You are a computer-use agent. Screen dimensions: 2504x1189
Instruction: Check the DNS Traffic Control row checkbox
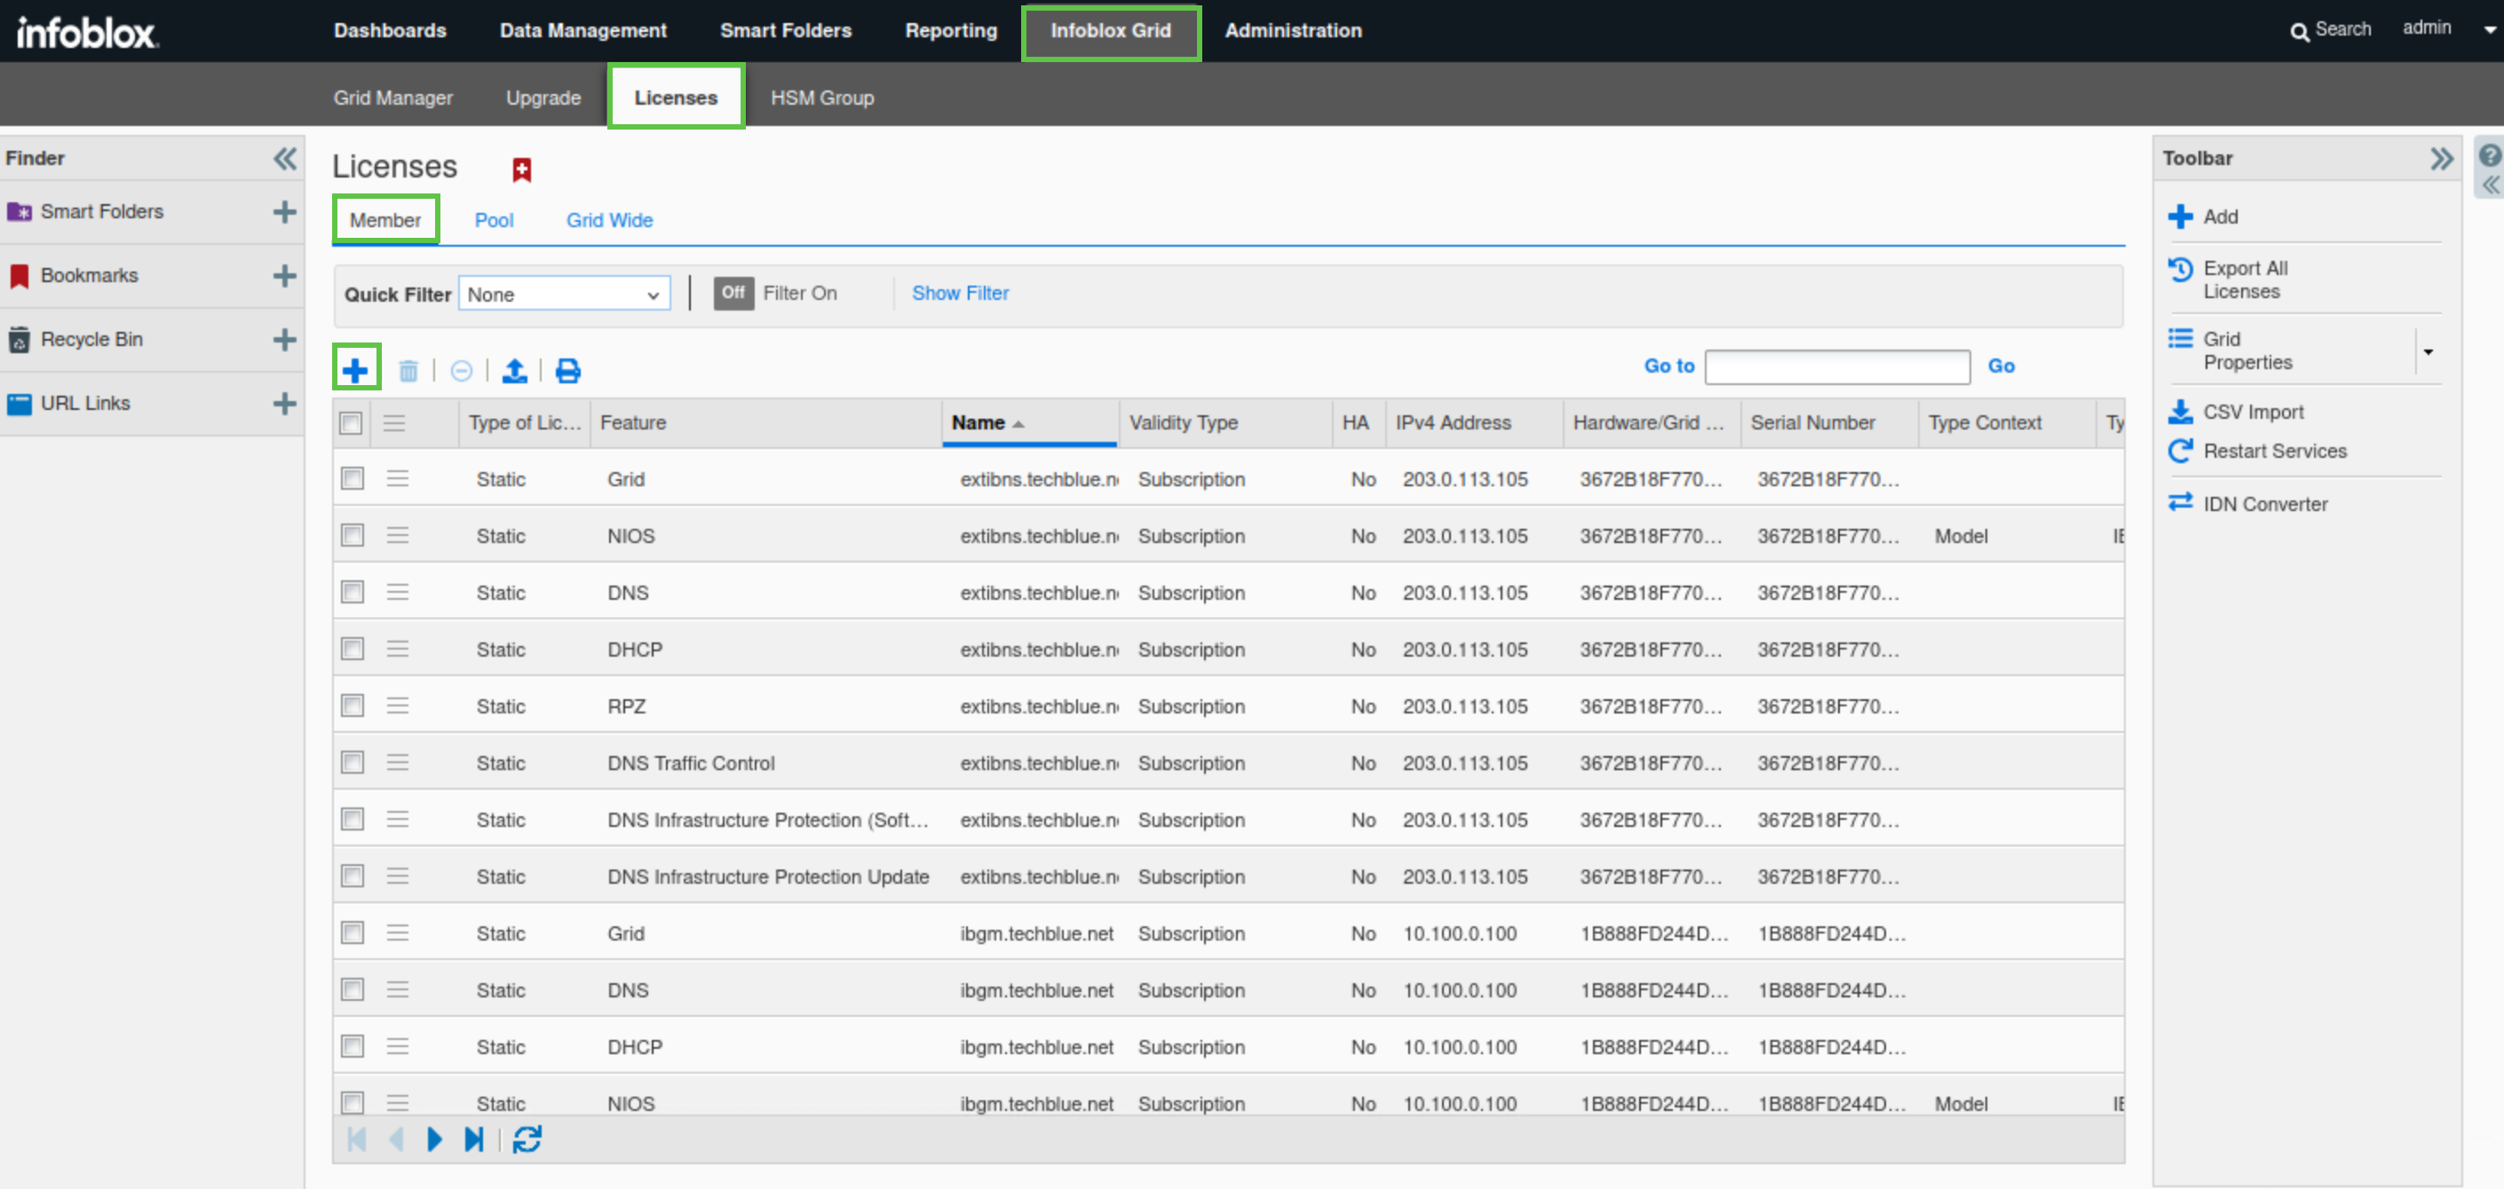(352, 762)
